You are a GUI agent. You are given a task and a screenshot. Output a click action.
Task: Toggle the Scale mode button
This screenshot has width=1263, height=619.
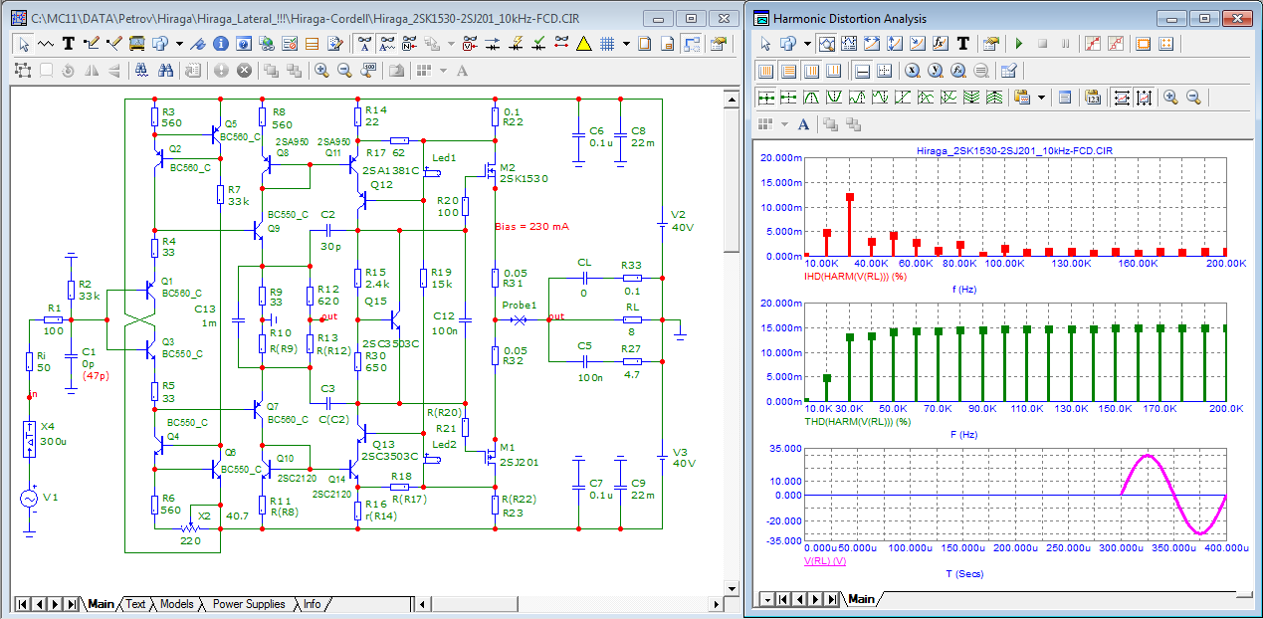[x=829, y=44]
